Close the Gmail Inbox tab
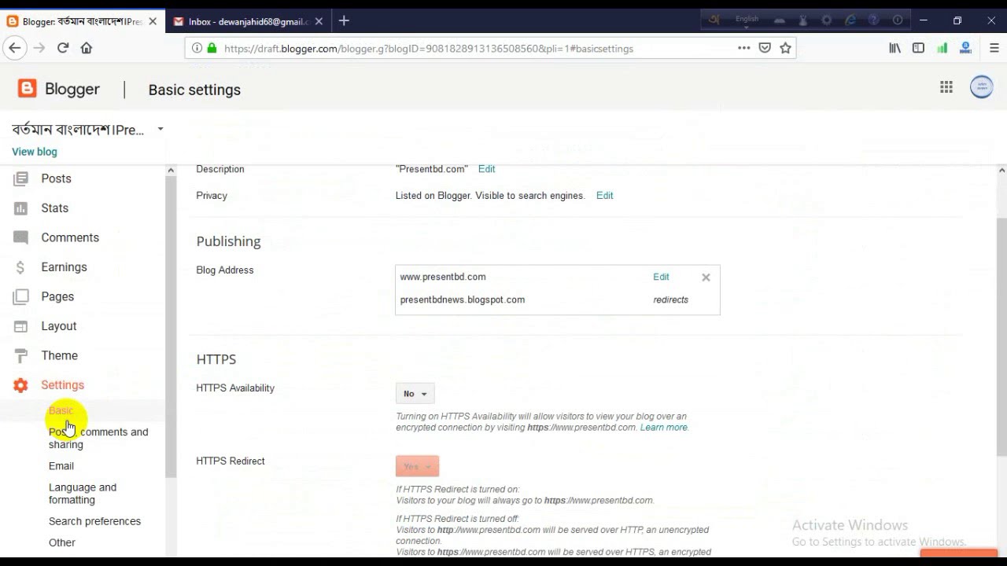 click(319, 21)
